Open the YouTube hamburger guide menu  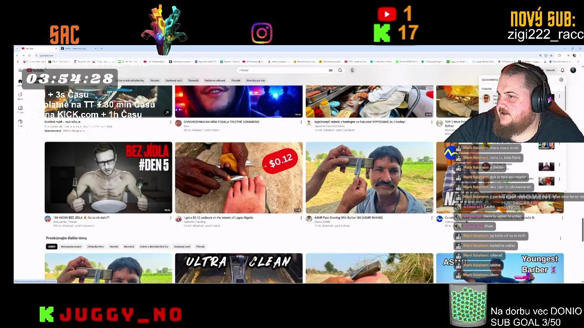coord(20,70)
